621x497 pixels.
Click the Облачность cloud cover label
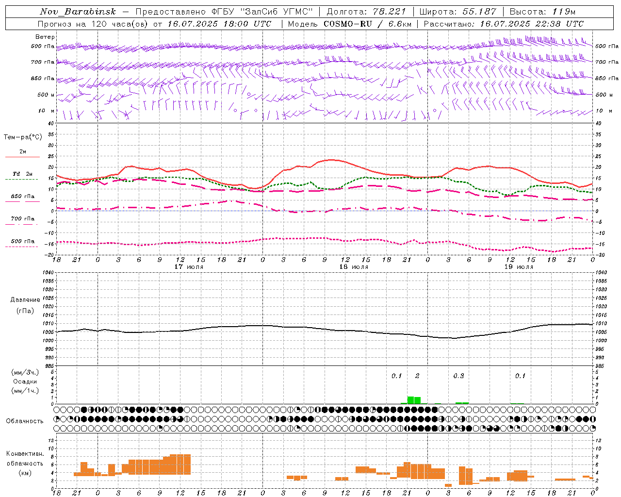25,421
